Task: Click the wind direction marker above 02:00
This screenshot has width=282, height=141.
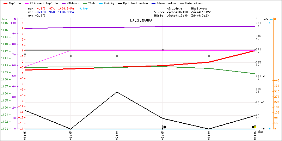Action: (x=117, y=56)
